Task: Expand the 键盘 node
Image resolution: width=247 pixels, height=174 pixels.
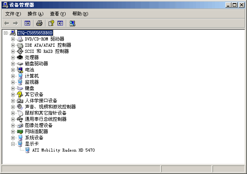Action: pos(13,88)
